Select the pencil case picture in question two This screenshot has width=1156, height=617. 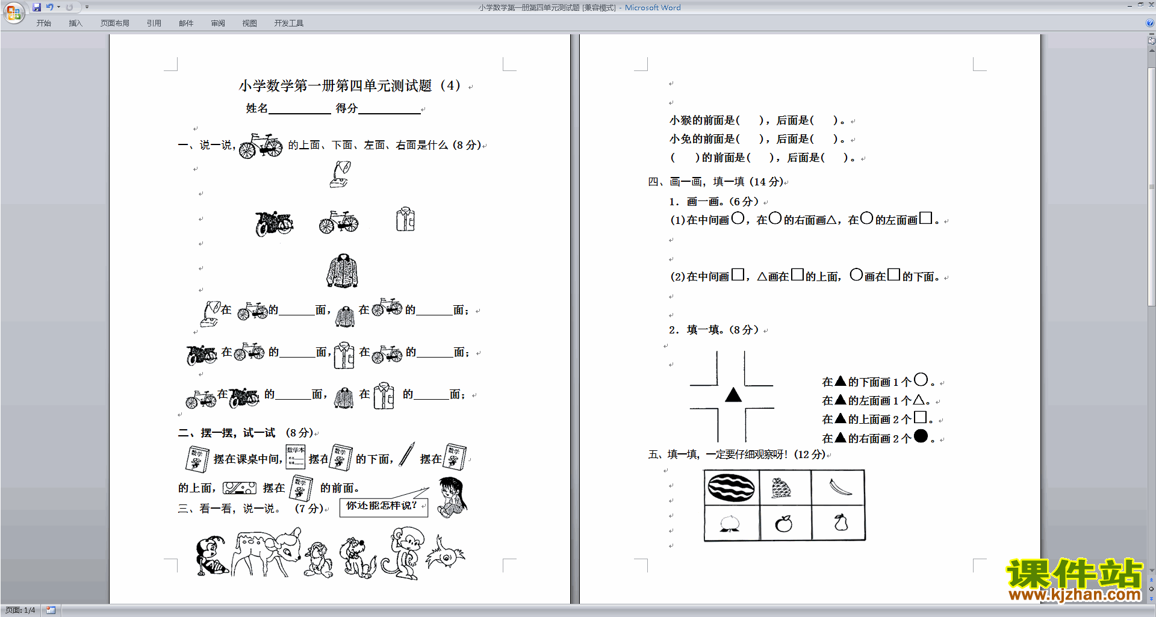(x=240, y=488)
